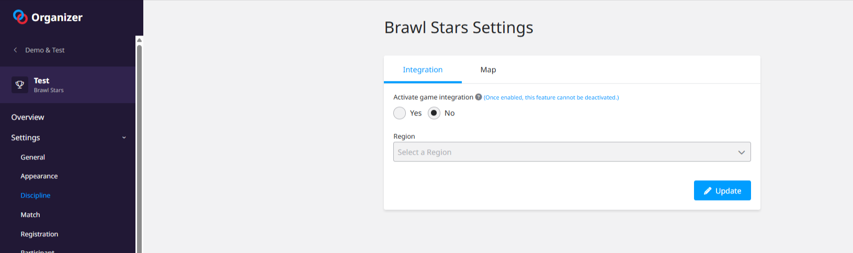Select No for game integration
Image resolution: width=853 pixels, height=253 pixels.
point(434,113)
